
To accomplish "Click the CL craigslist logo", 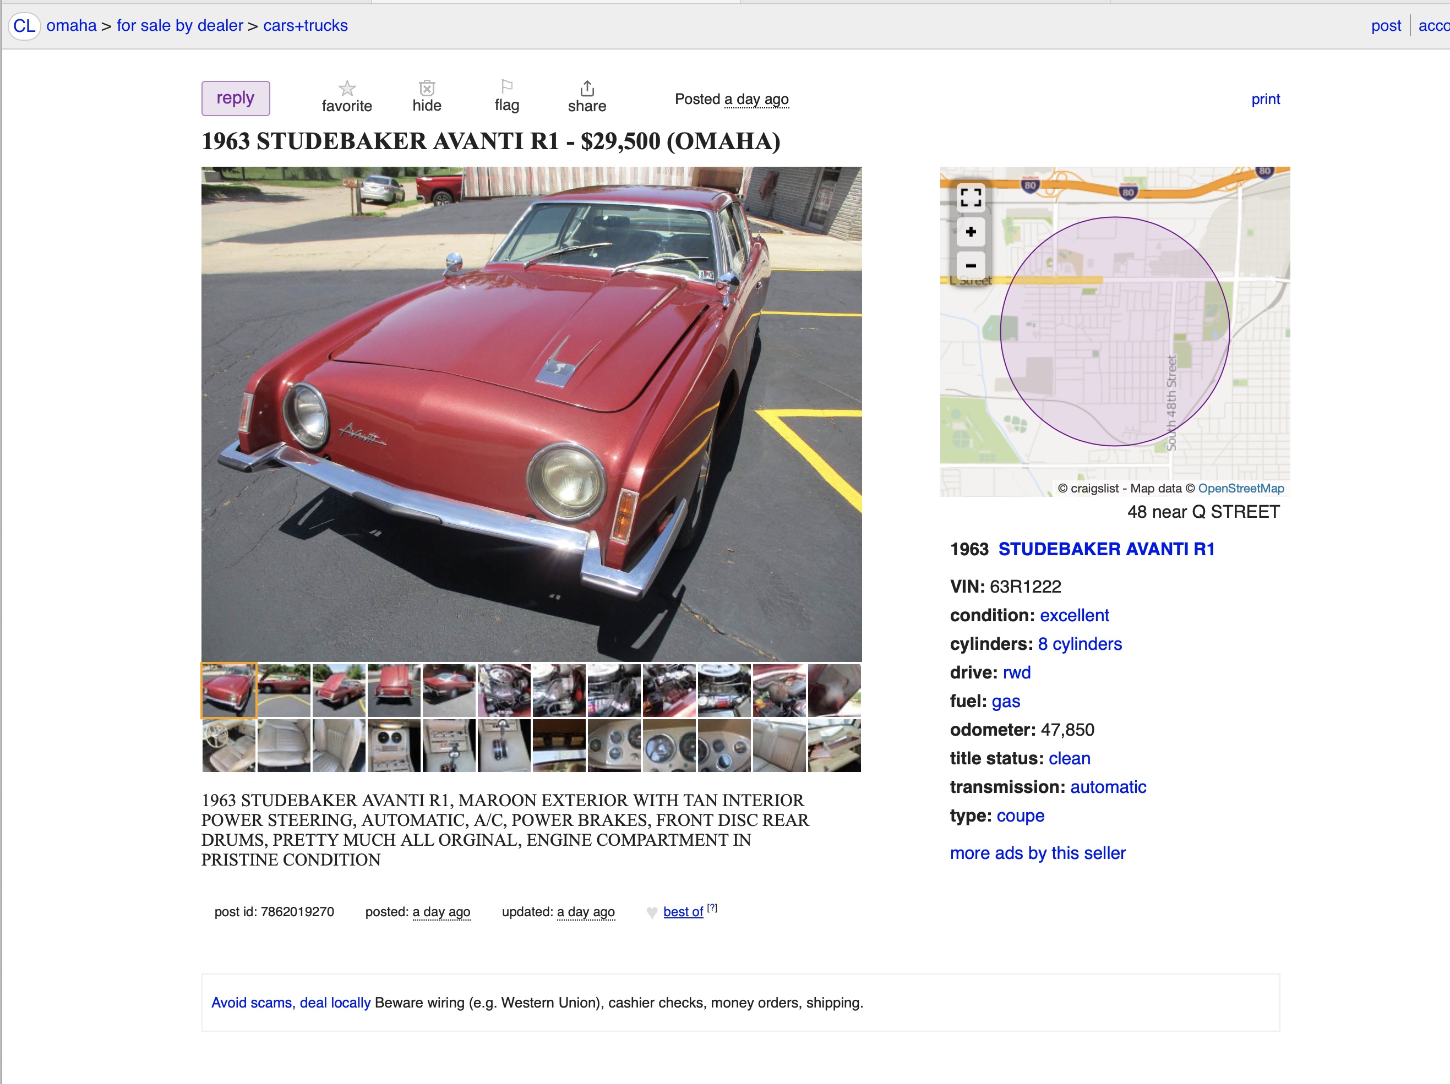I will coord(24,26).
